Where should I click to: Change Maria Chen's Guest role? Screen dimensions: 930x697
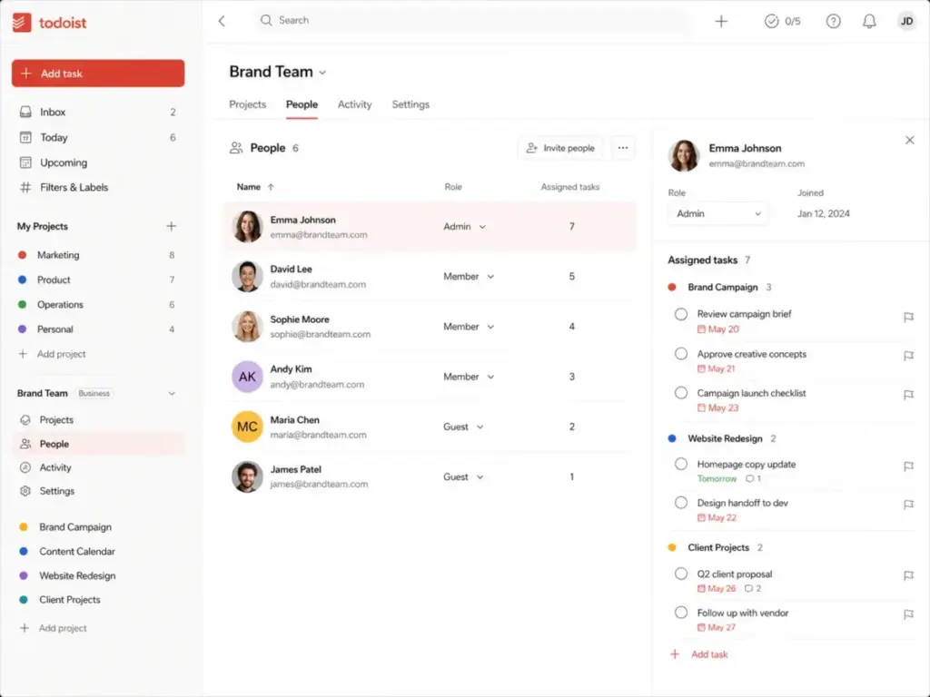tap(463, 427)
